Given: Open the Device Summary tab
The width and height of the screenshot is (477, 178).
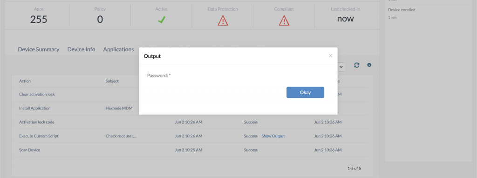Looking at the screenshot, I should [x=39, y=49].
